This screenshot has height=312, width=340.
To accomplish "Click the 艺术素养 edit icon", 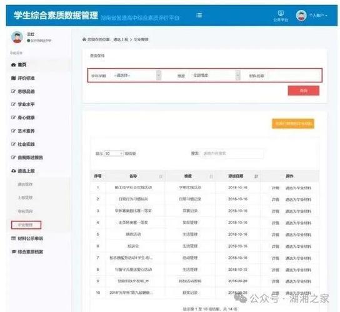I will [14, 131].
